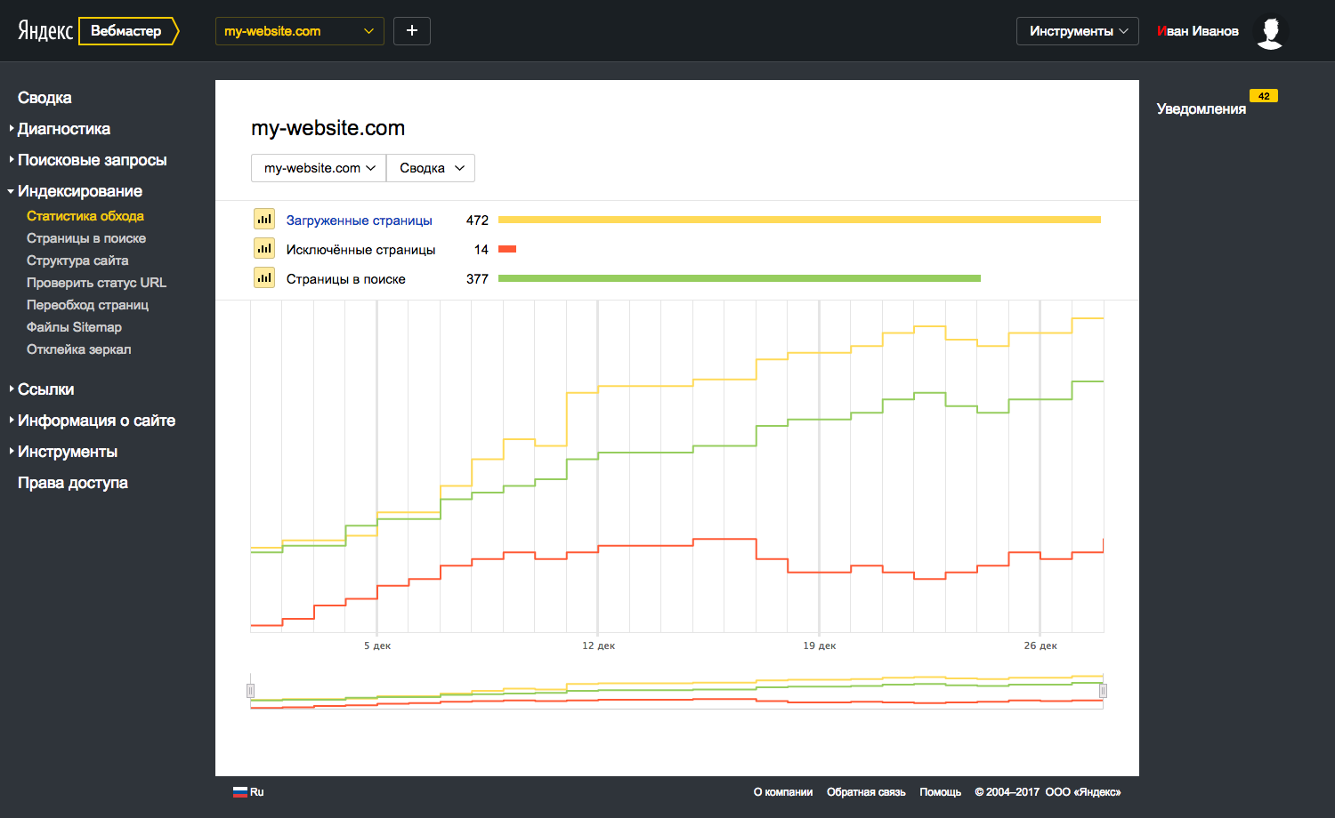Click the Яндекс logo
The width and height of the screenshot is (1335, 818).
click(45, 30)
